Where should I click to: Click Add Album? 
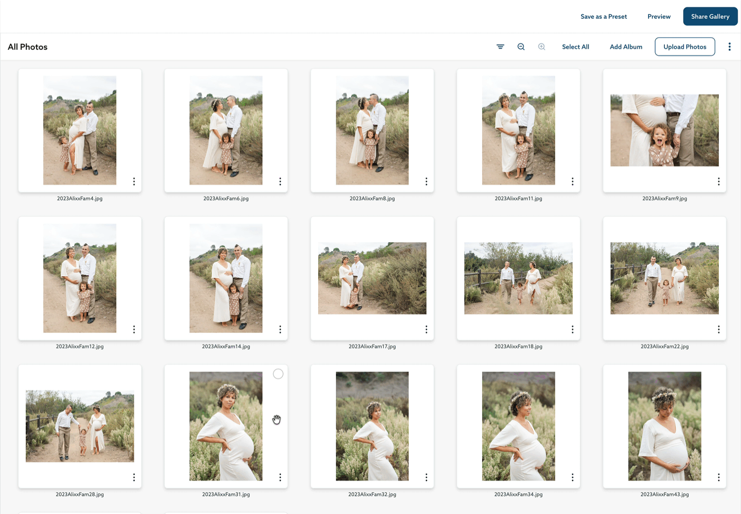(626, 47)
